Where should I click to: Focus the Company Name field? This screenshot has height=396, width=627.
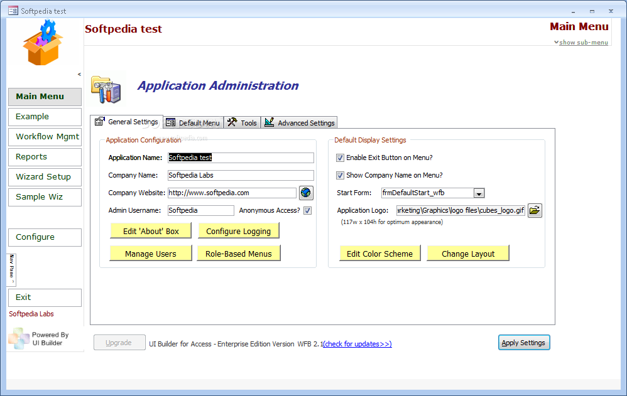241,176
